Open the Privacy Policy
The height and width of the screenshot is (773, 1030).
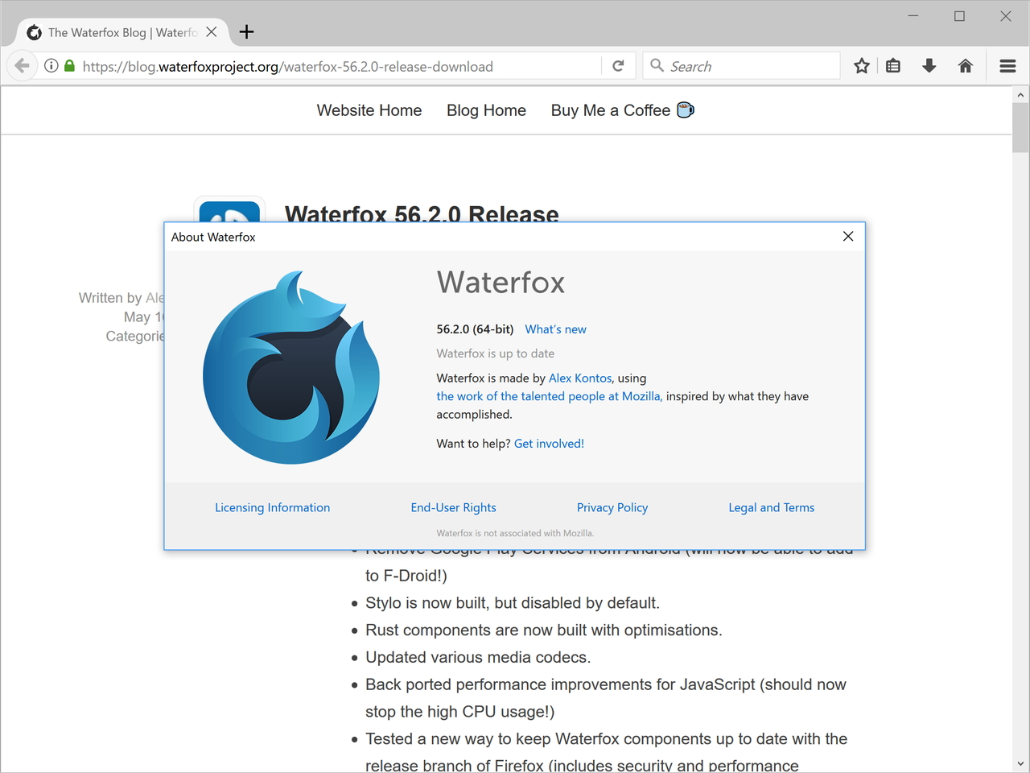pyautogui.click(x=612, y=507)
